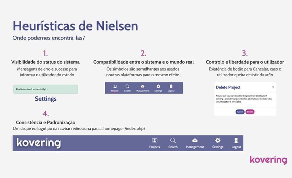The width and height of the screenshot is (292, 178).
Task: Click the white kovering logo in the navbar
Action: tap(39, 143)
